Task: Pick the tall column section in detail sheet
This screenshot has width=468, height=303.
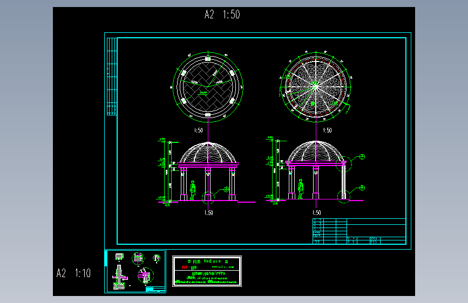Action: [119, 277]
